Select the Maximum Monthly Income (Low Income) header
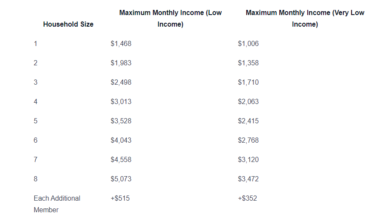This screenshot has height=220, width=391. pos(170,18)
